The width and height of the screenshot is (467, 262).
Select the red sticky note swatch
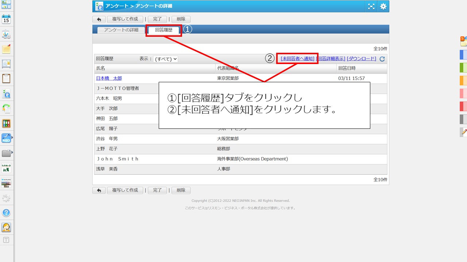[463, 106]
